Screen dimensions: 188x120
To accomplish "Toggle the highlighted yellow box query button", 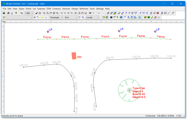I will pyautogui.click(x=115, y=13).
